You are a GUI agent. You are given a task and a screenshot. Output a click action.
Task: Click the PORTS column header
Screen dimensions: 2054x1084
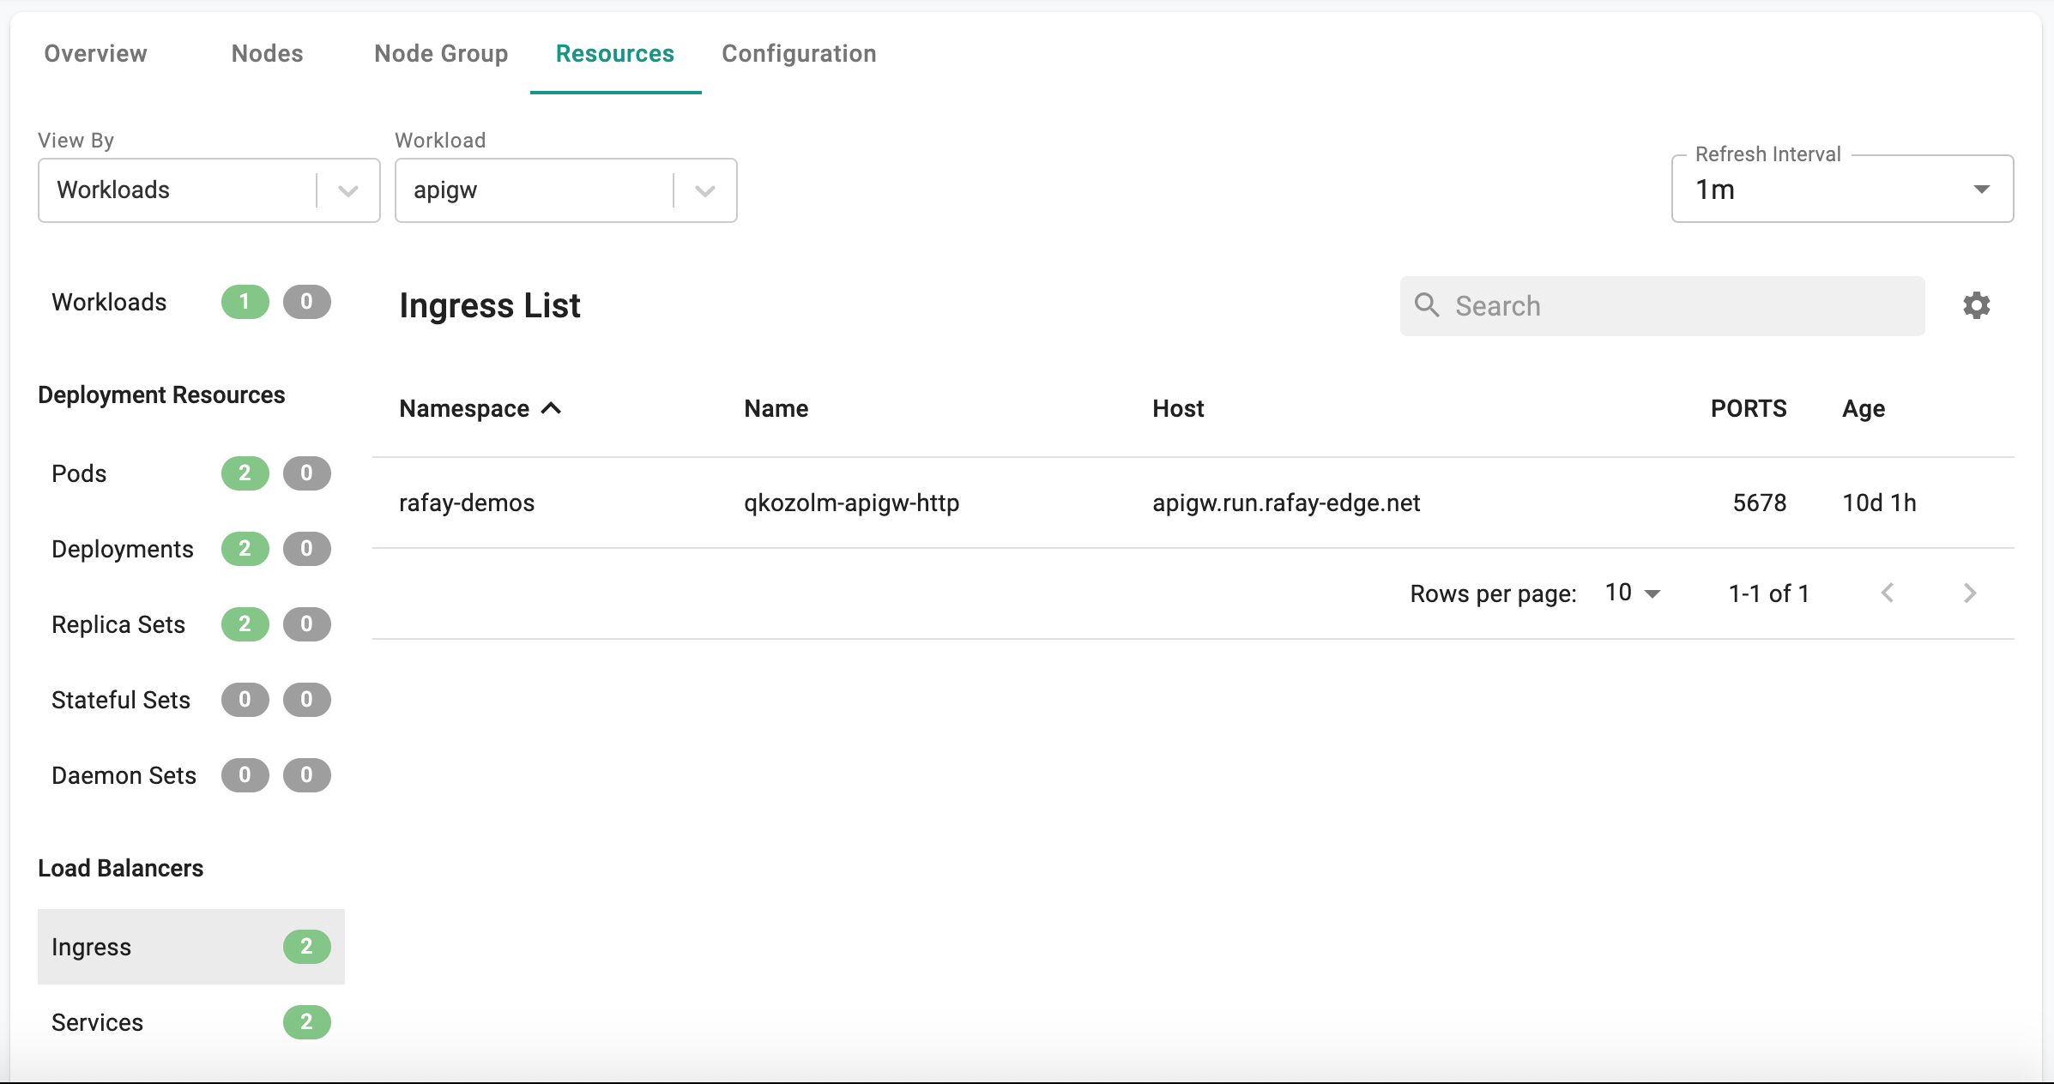tap(1749, 408)
